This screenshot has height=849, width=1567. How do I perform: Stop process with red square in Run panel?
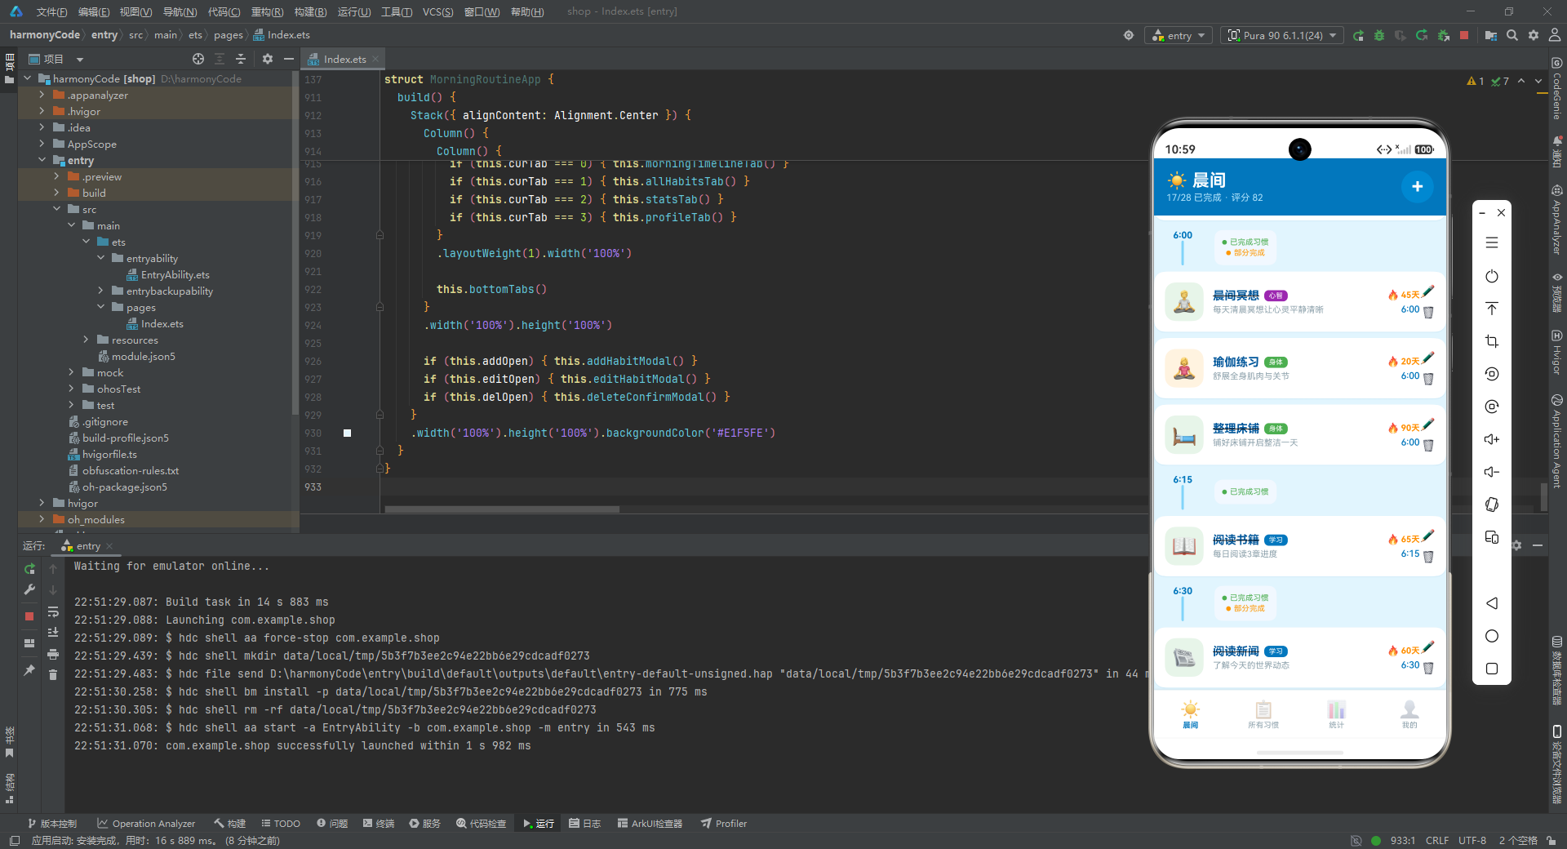pyautogui.click(x=29, y=616)
